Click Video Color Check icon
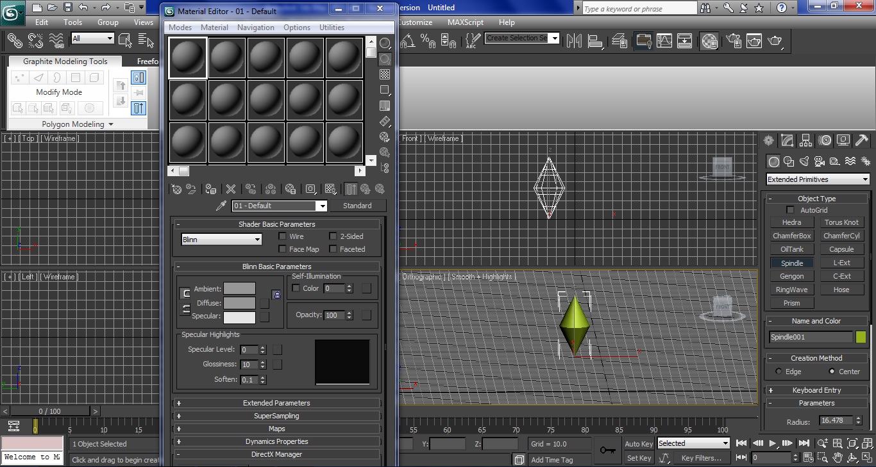 pos(385,106)
